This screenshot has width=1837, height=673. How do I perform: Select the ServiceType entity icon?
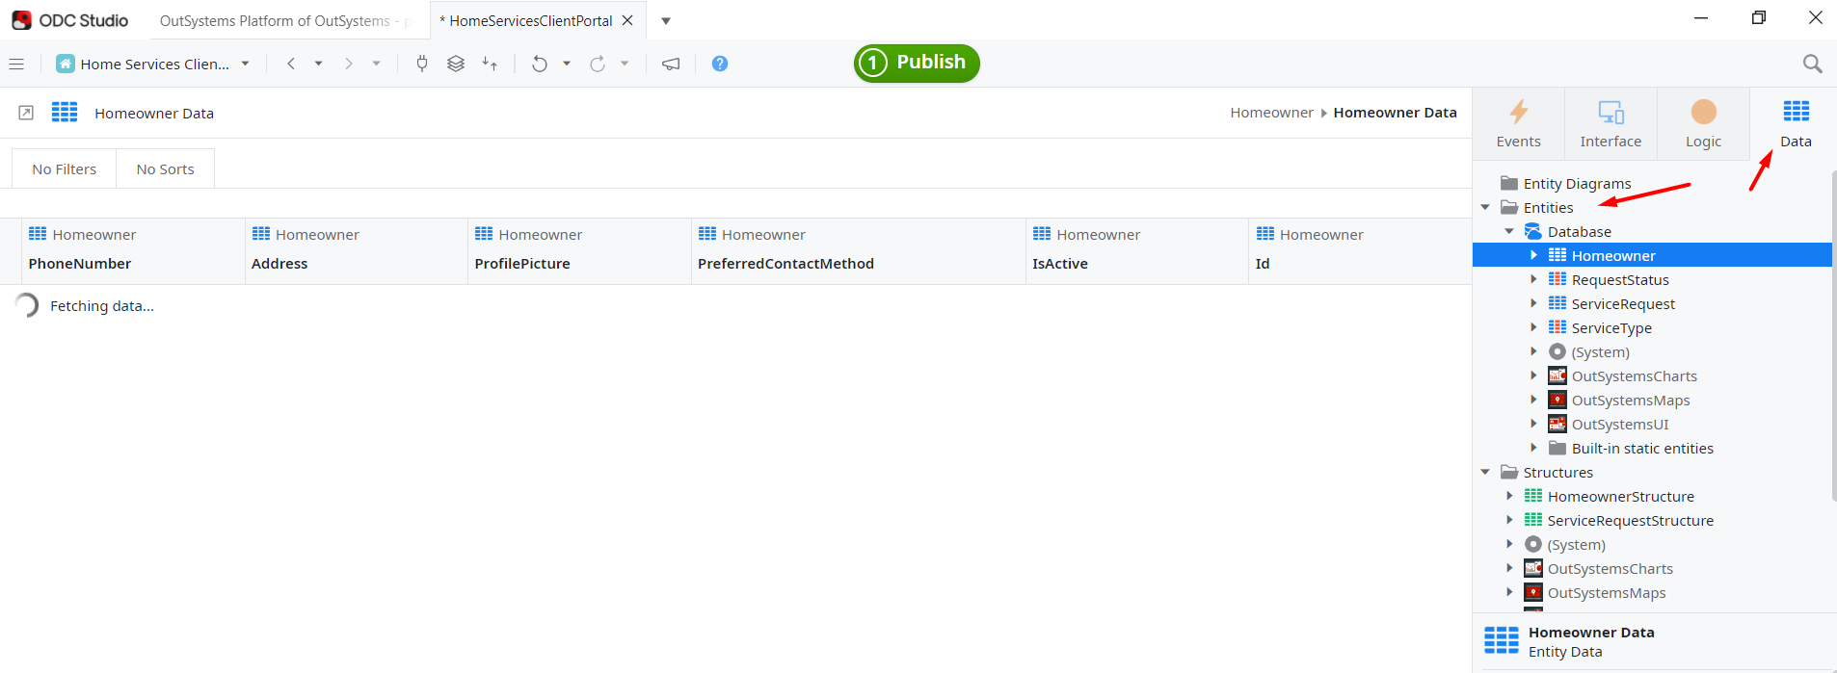click(1557, 327)
